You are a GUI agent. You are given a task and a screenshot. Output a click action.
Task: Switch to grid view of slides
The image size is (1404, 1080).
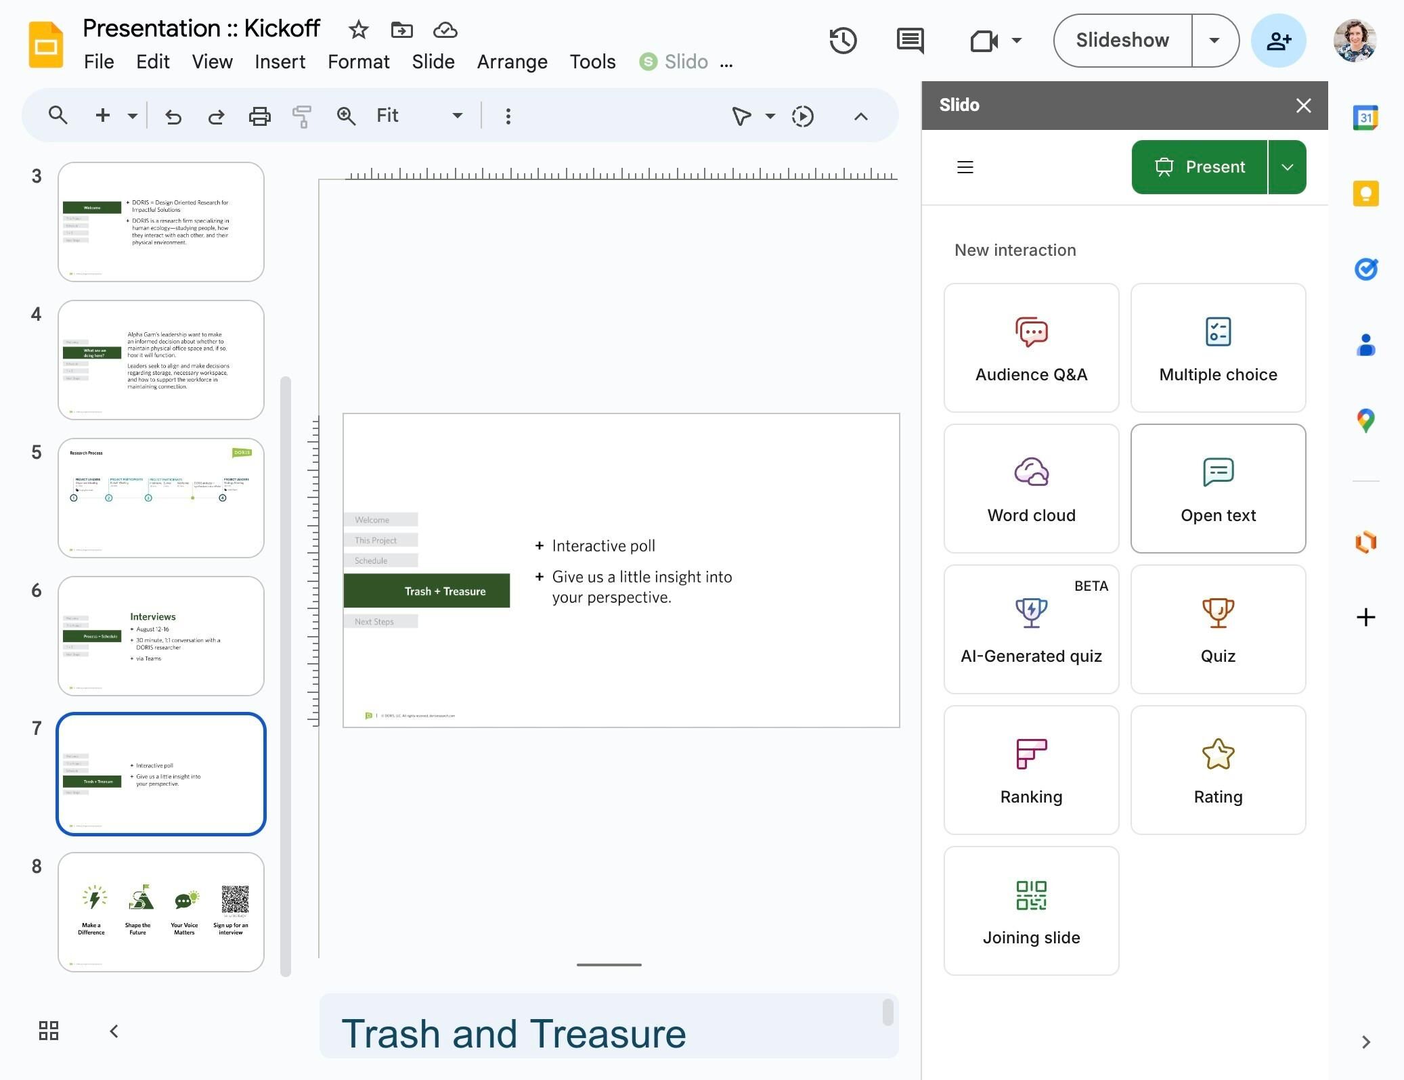point(49,1031)
